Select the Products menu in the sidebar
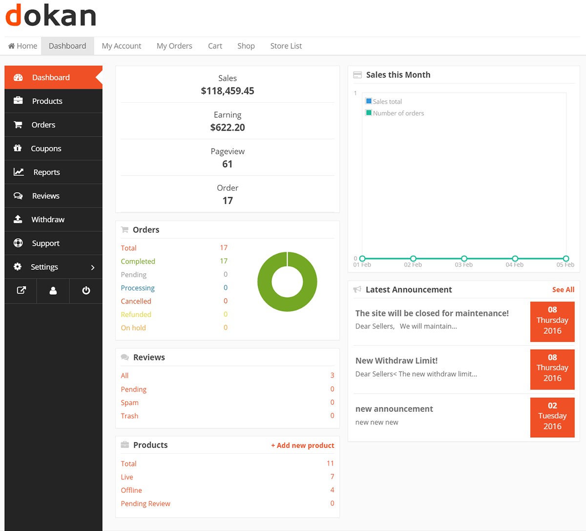 (47, 101)
